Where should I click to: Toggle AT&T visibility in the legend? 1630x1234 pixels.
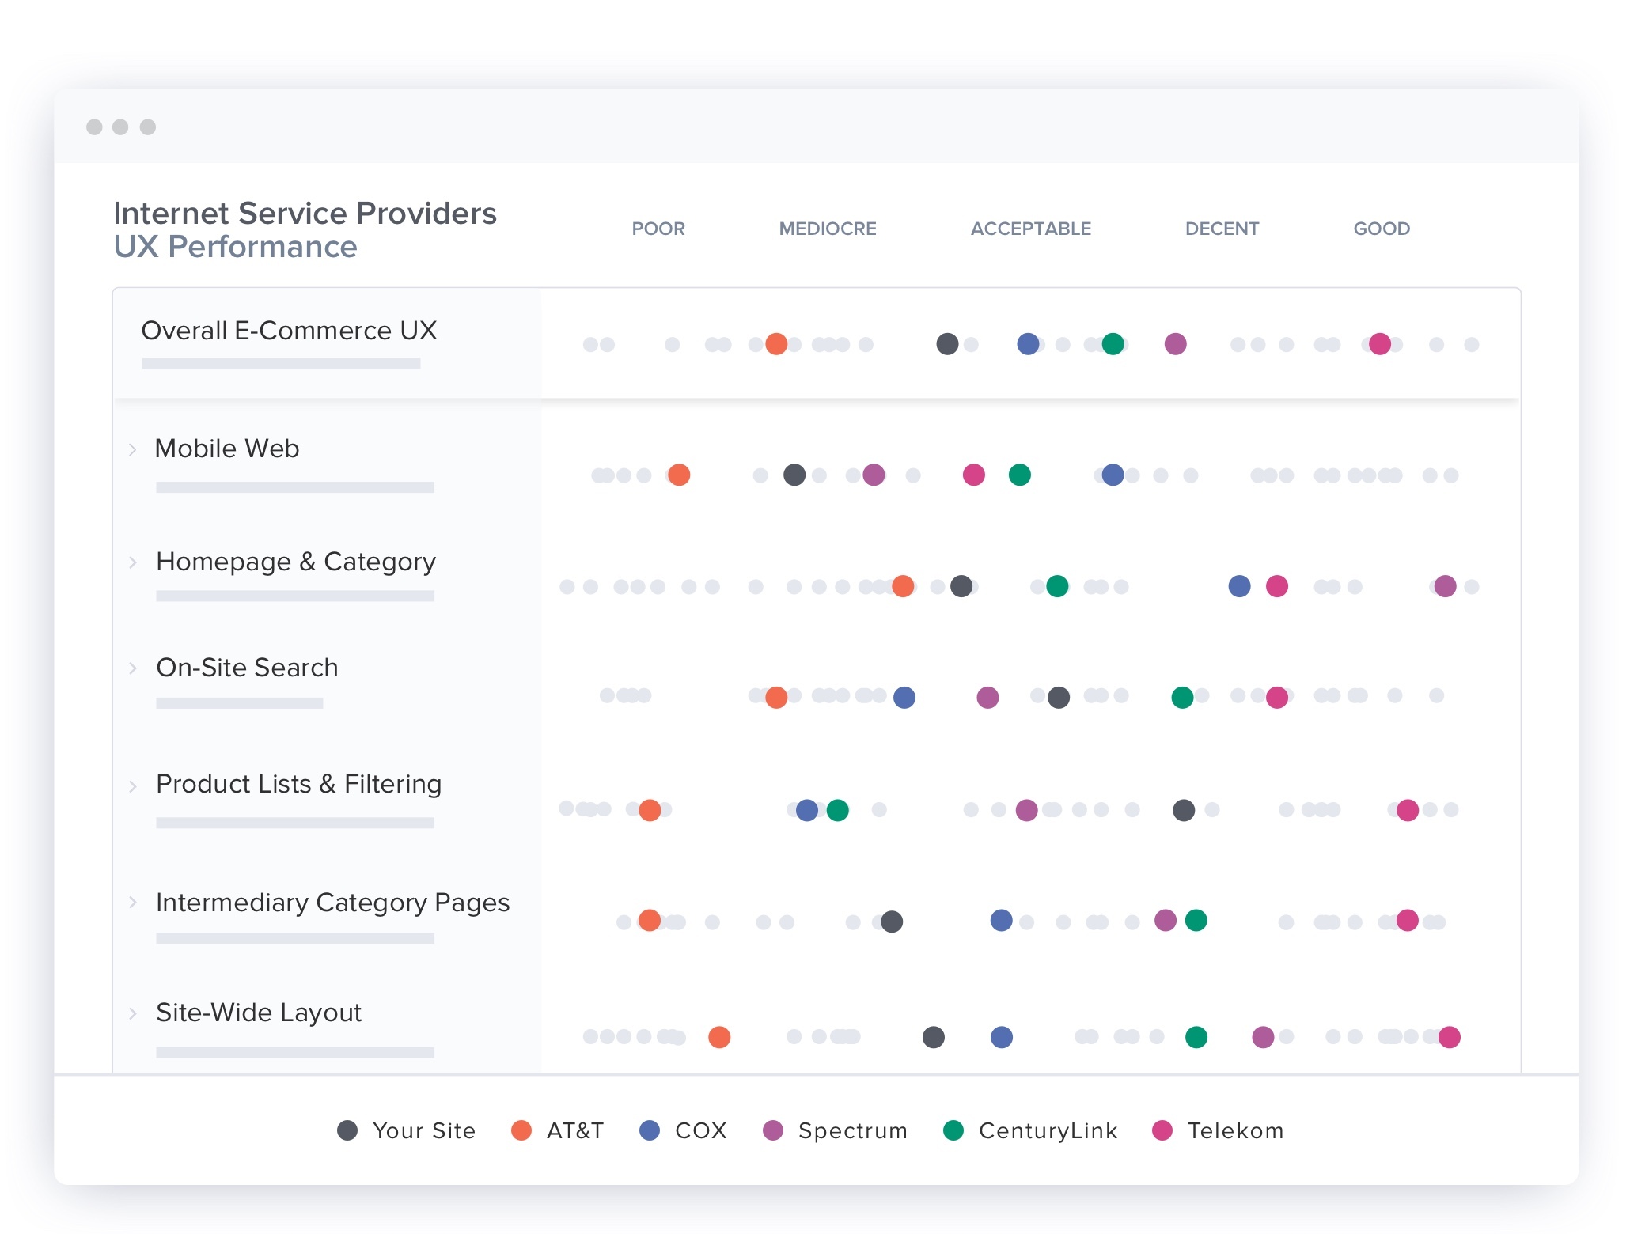click(x=521, y=1131)
